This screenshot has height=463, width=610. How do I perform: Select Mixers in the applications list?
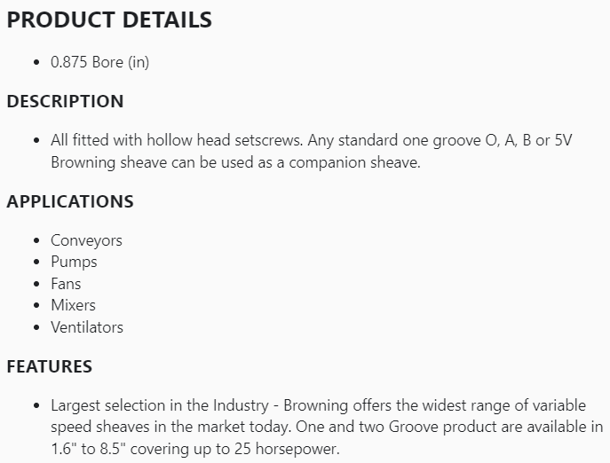(73, 305)
